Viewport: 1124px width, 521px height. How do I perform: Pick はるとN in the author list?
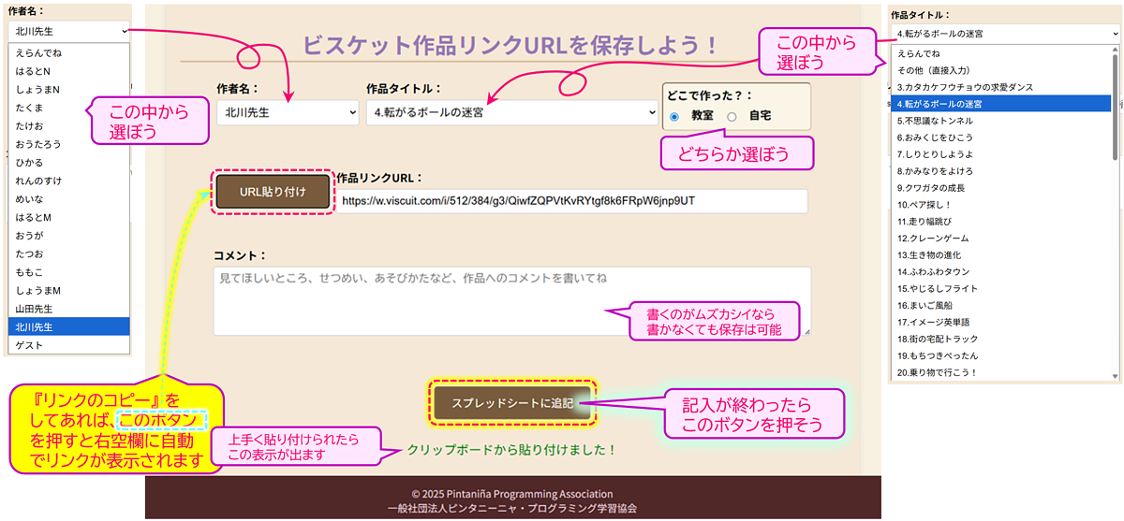(69, 71)
